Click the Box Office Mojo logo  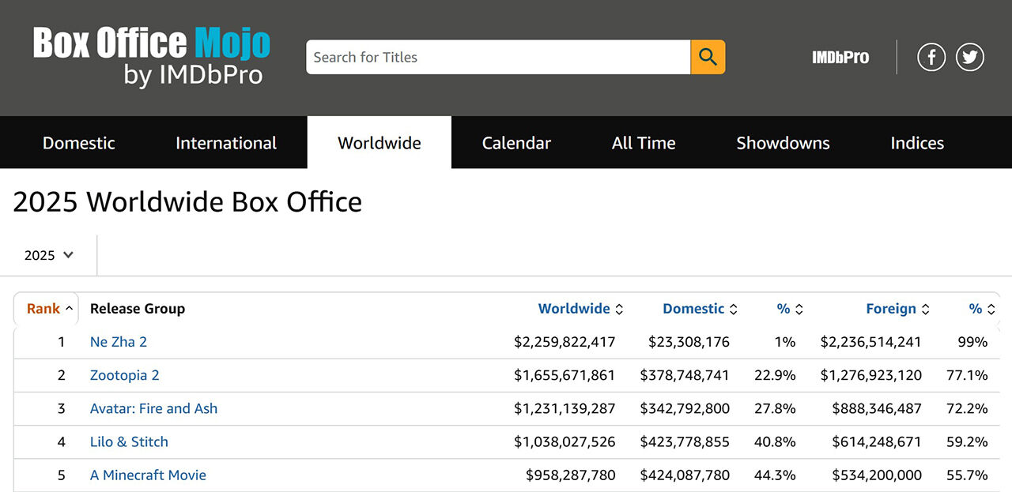click(x=152, y=55)
